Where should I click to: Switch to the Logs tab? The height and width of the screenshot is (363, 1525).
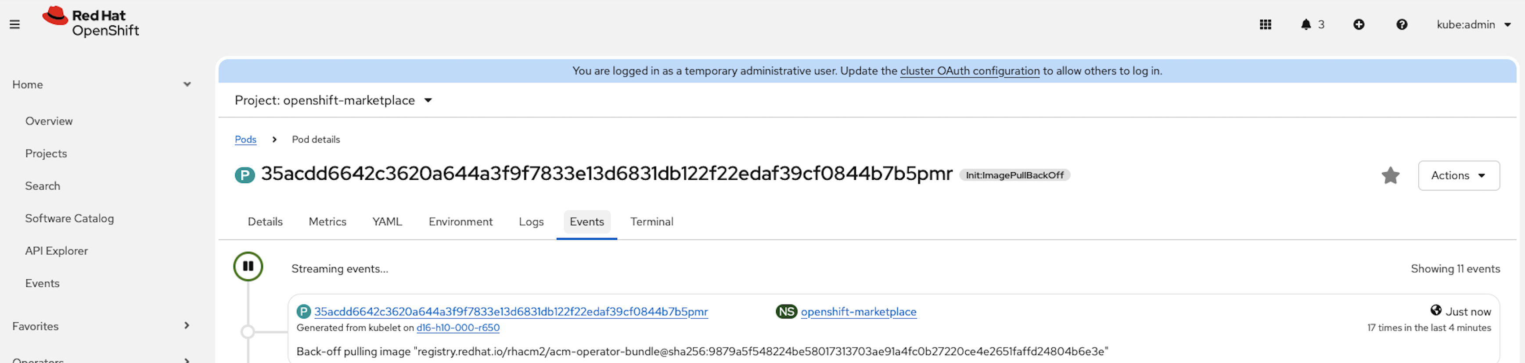(x=531, y=222)
